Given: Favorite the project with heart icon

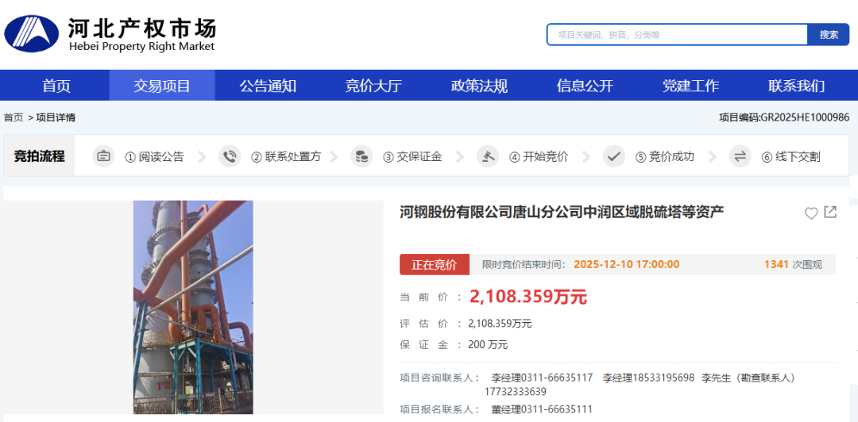Looking at the screenshot, I should 811,213.
